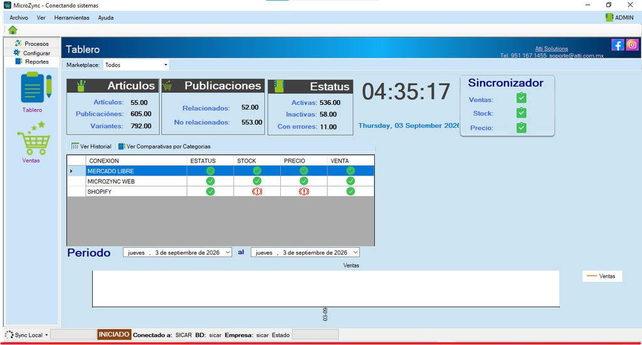The height and width of the screenshot is (345, 642).
Task: Open the Periodo start date picker arrow
Action: [228, 252]
